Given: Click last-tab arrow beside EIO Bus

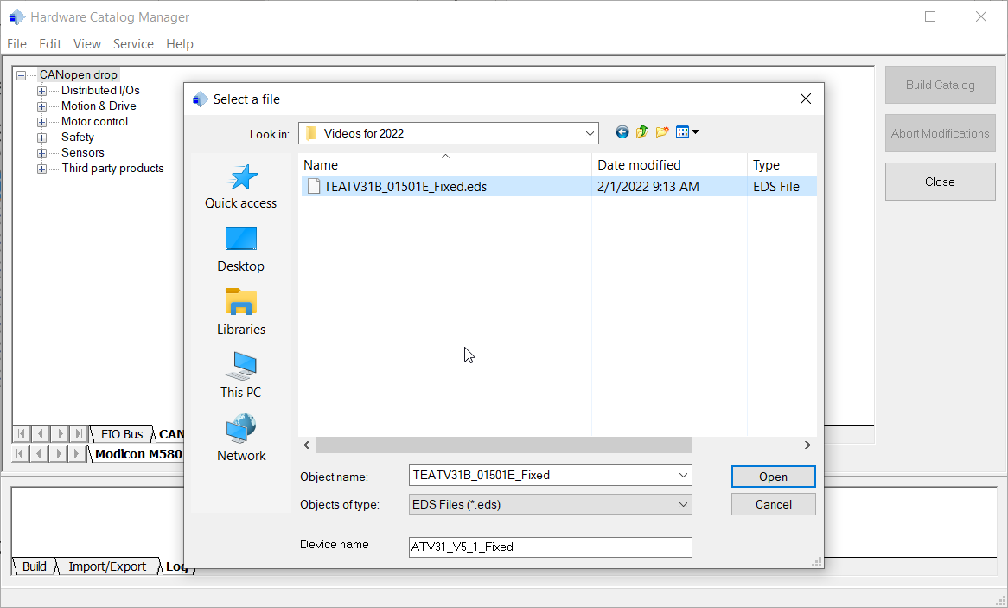Looking at the screenshot, I should click(x=78, y=434).
